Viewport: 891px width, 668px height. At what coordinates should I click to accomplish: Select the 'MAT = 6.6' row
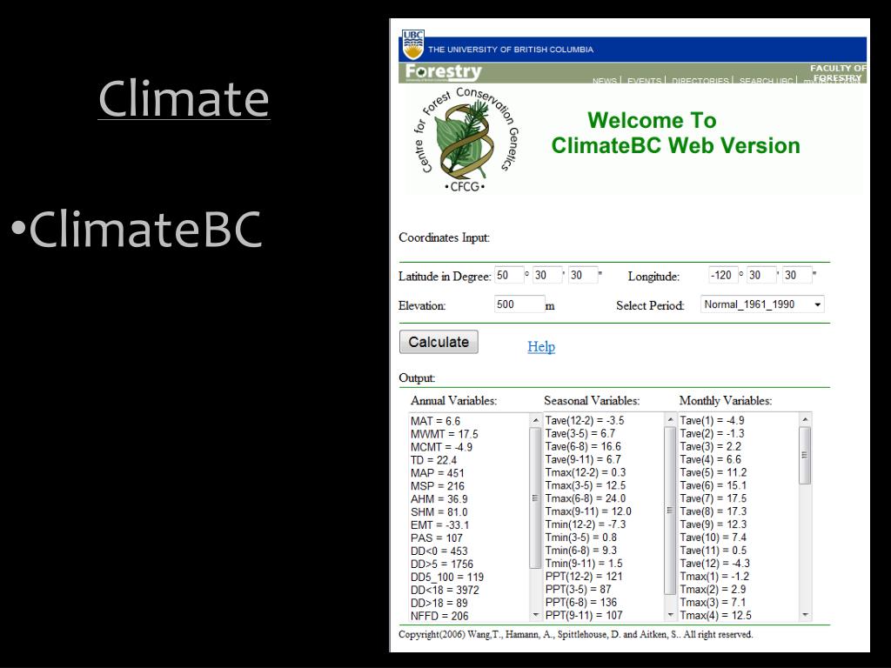tap(435, 421)
